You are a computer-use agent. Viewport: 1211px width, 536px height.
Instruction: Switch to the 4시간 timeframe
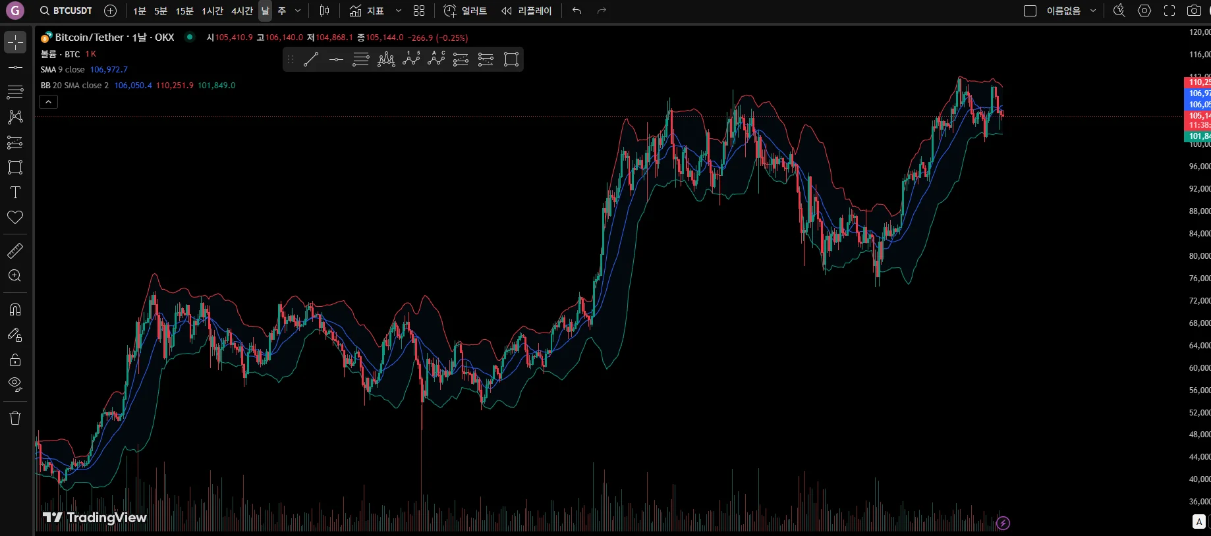pyautogui.click(x=242, y=11)
